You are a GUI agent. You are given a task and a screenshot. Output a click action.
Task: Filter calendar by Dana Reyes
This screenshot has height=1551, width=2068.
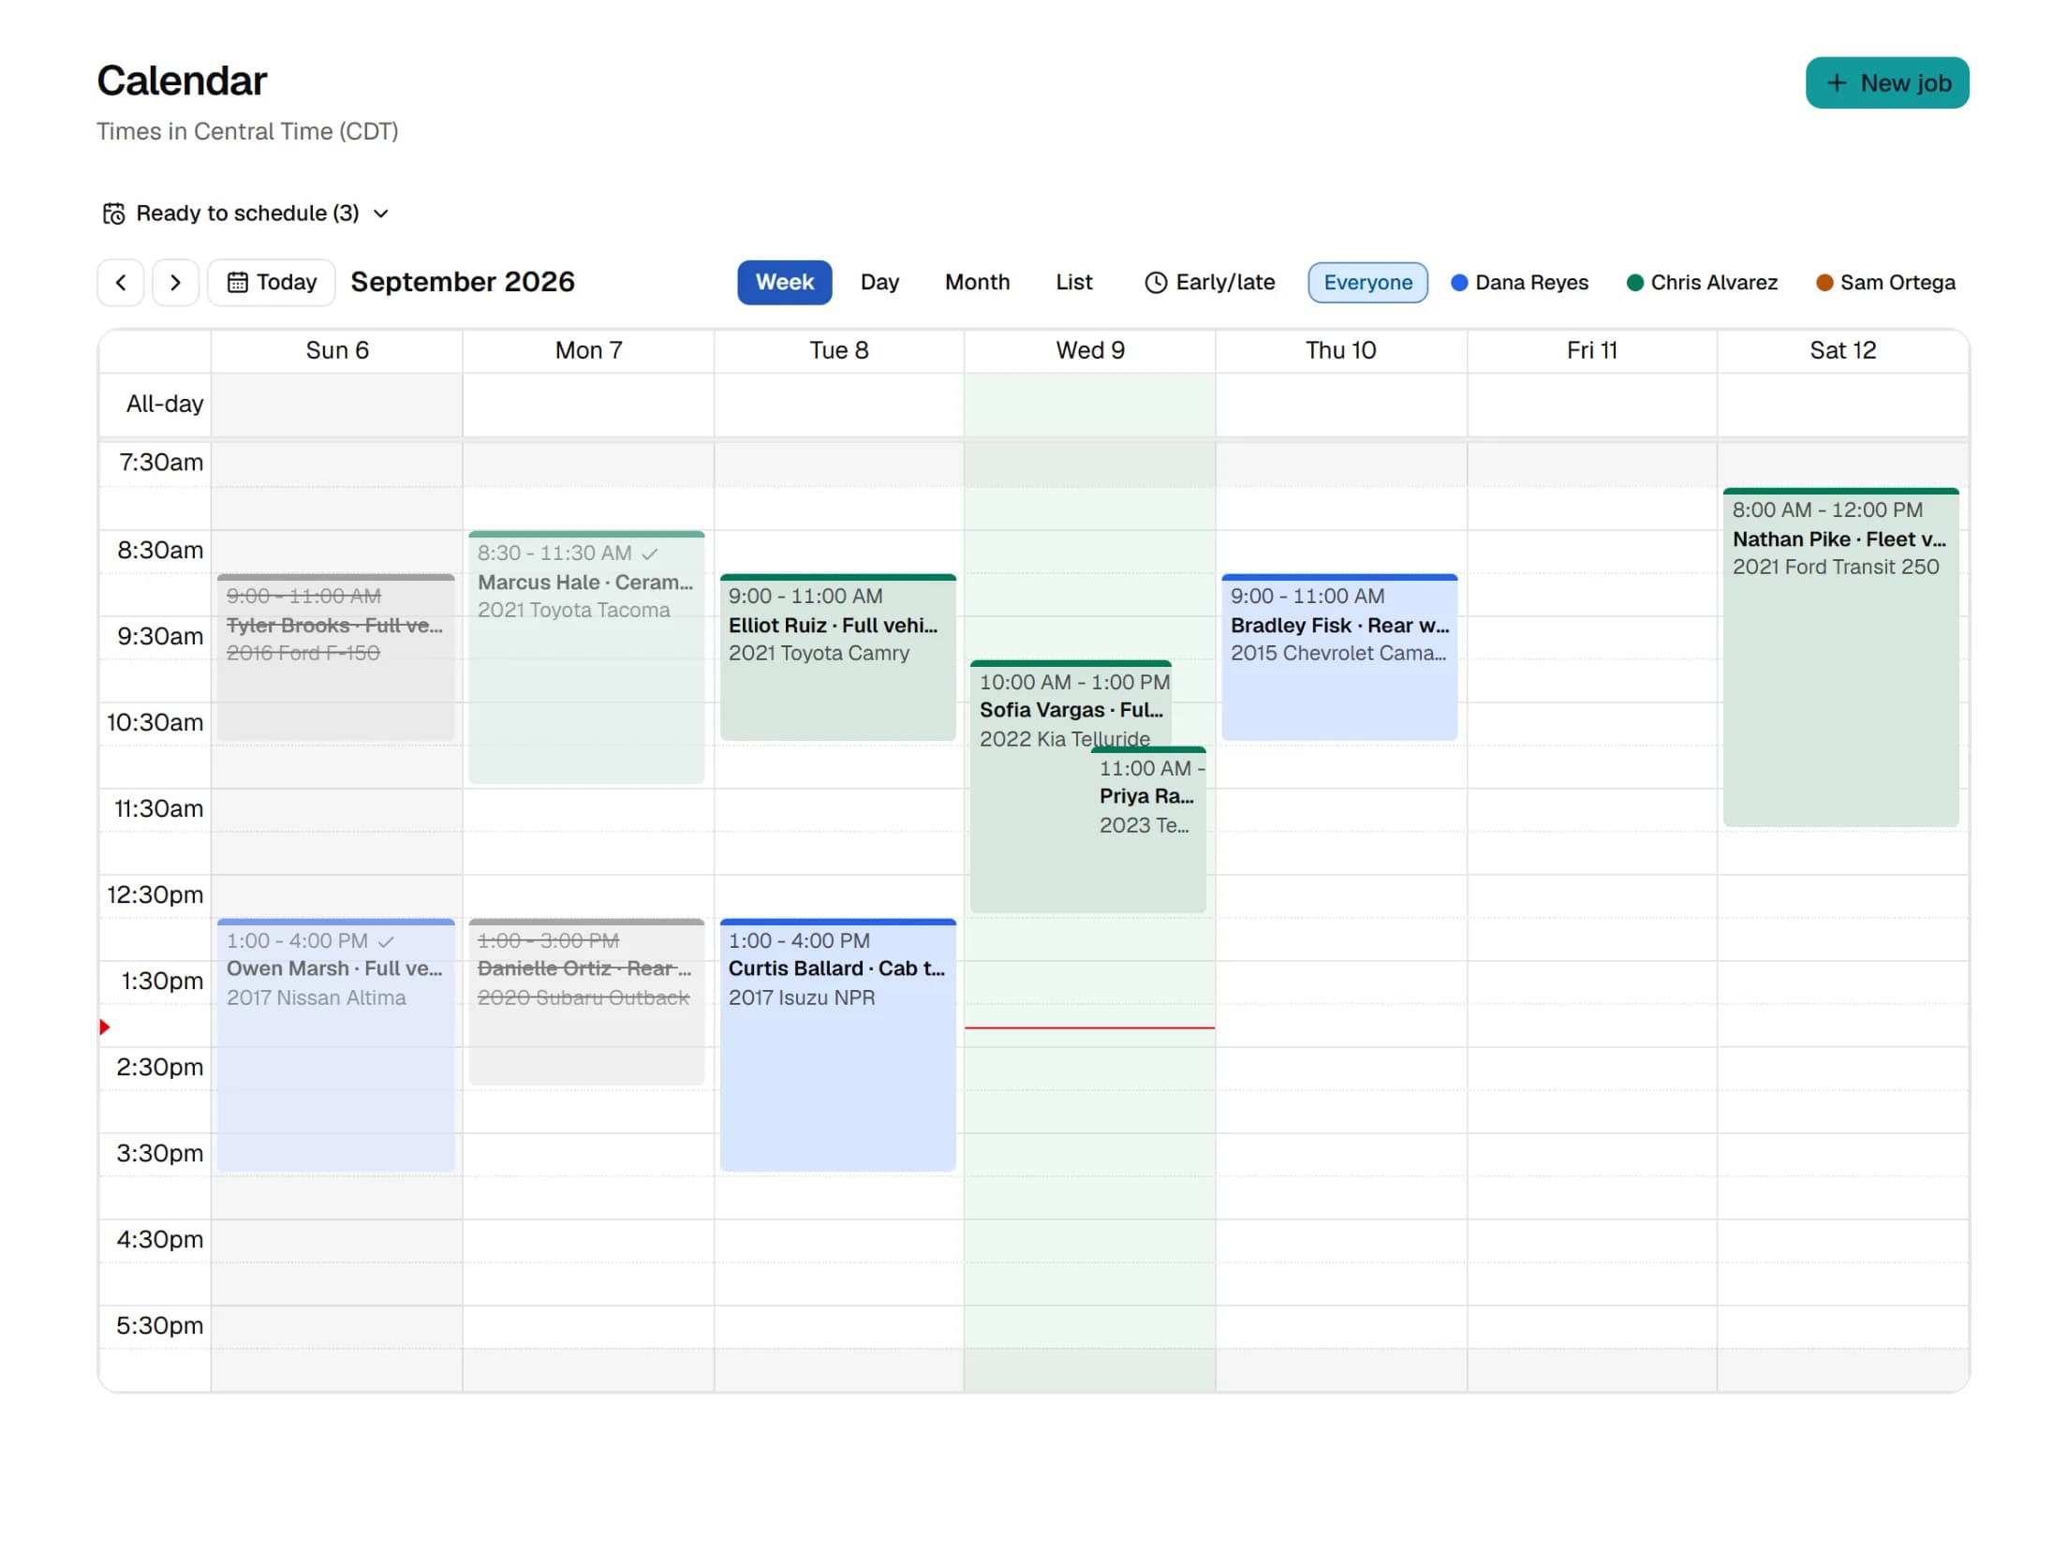click(1519, 282)
